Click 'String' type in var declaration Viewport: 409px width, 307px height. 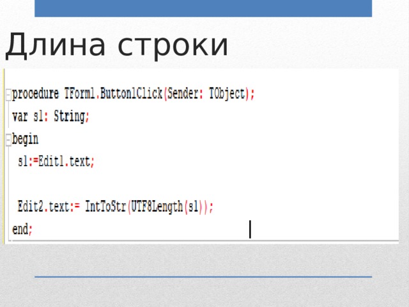point(70,116)
